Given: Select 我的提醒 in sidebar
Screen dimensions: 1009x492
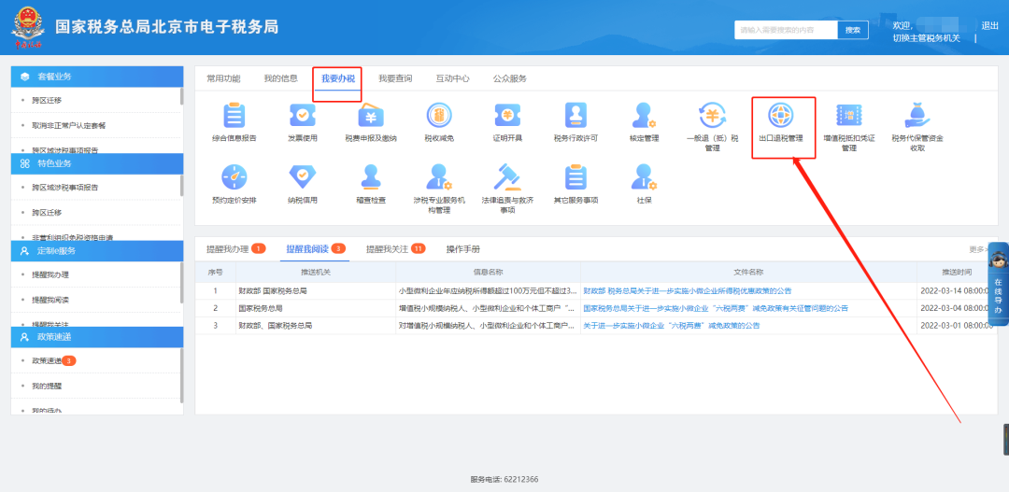Looking at the screenshot, I should click(47, 387).
